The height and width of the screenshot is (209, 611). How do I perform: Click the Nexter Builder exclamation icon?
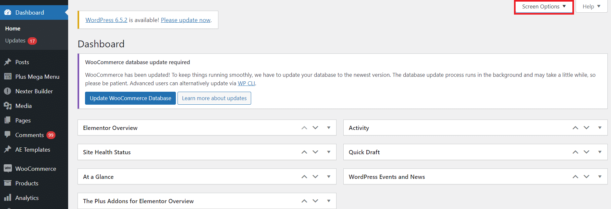tap(8, 91)
